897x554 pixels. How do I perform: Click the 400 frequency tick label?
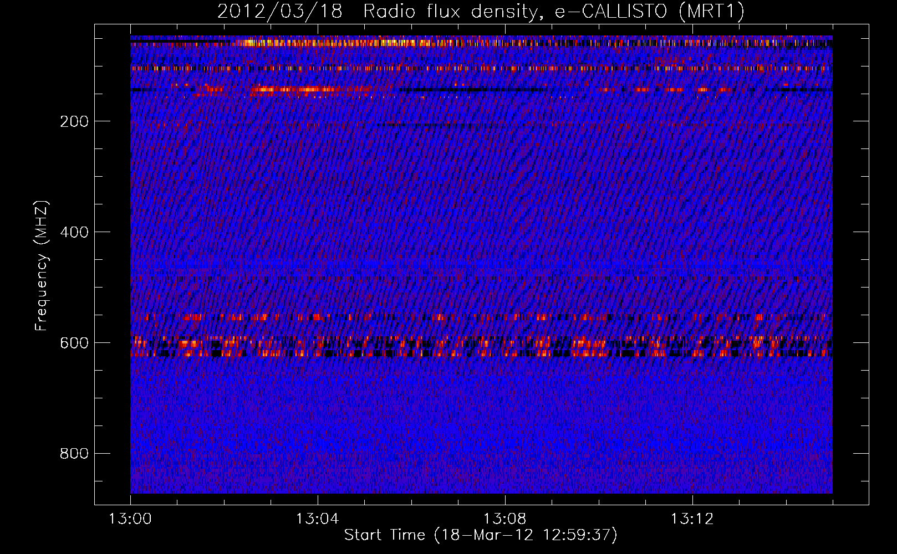click(74, 232)
